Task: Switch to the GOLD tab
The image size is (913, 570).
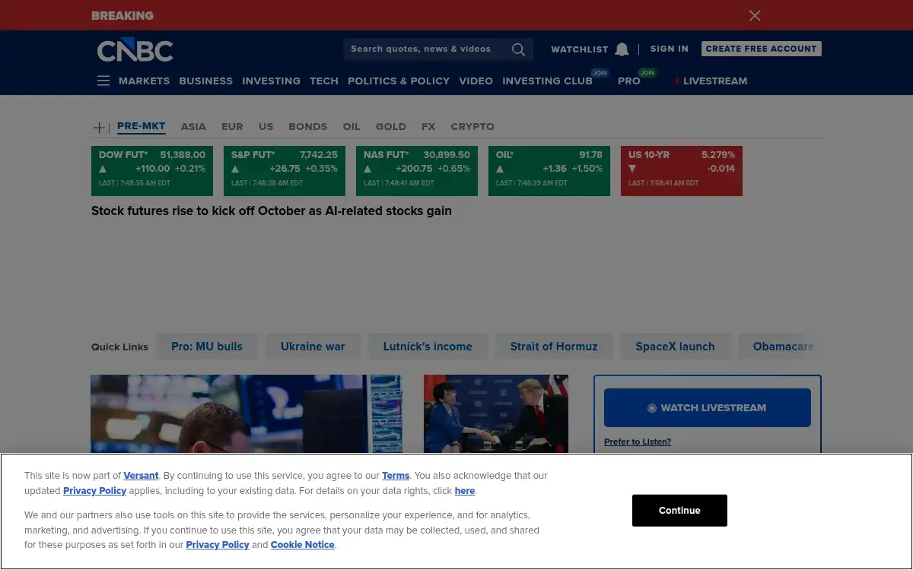Action: point(391,127)
